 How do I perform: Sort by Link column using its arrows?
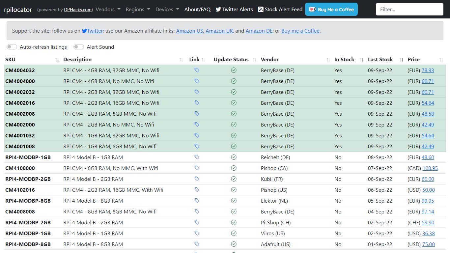click(203, 60)
